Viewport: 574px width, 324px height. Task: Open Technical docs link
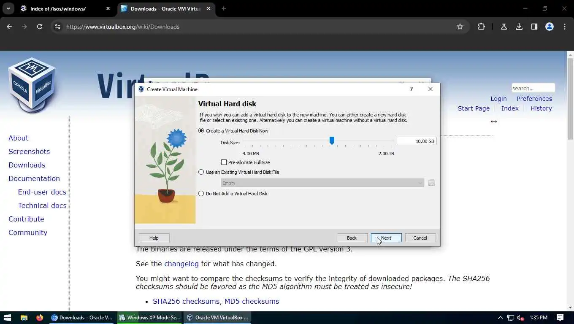[42, 205]
